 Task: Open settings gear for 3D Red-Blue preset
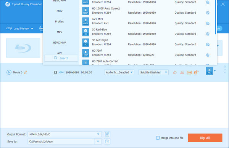click(208, 34)
